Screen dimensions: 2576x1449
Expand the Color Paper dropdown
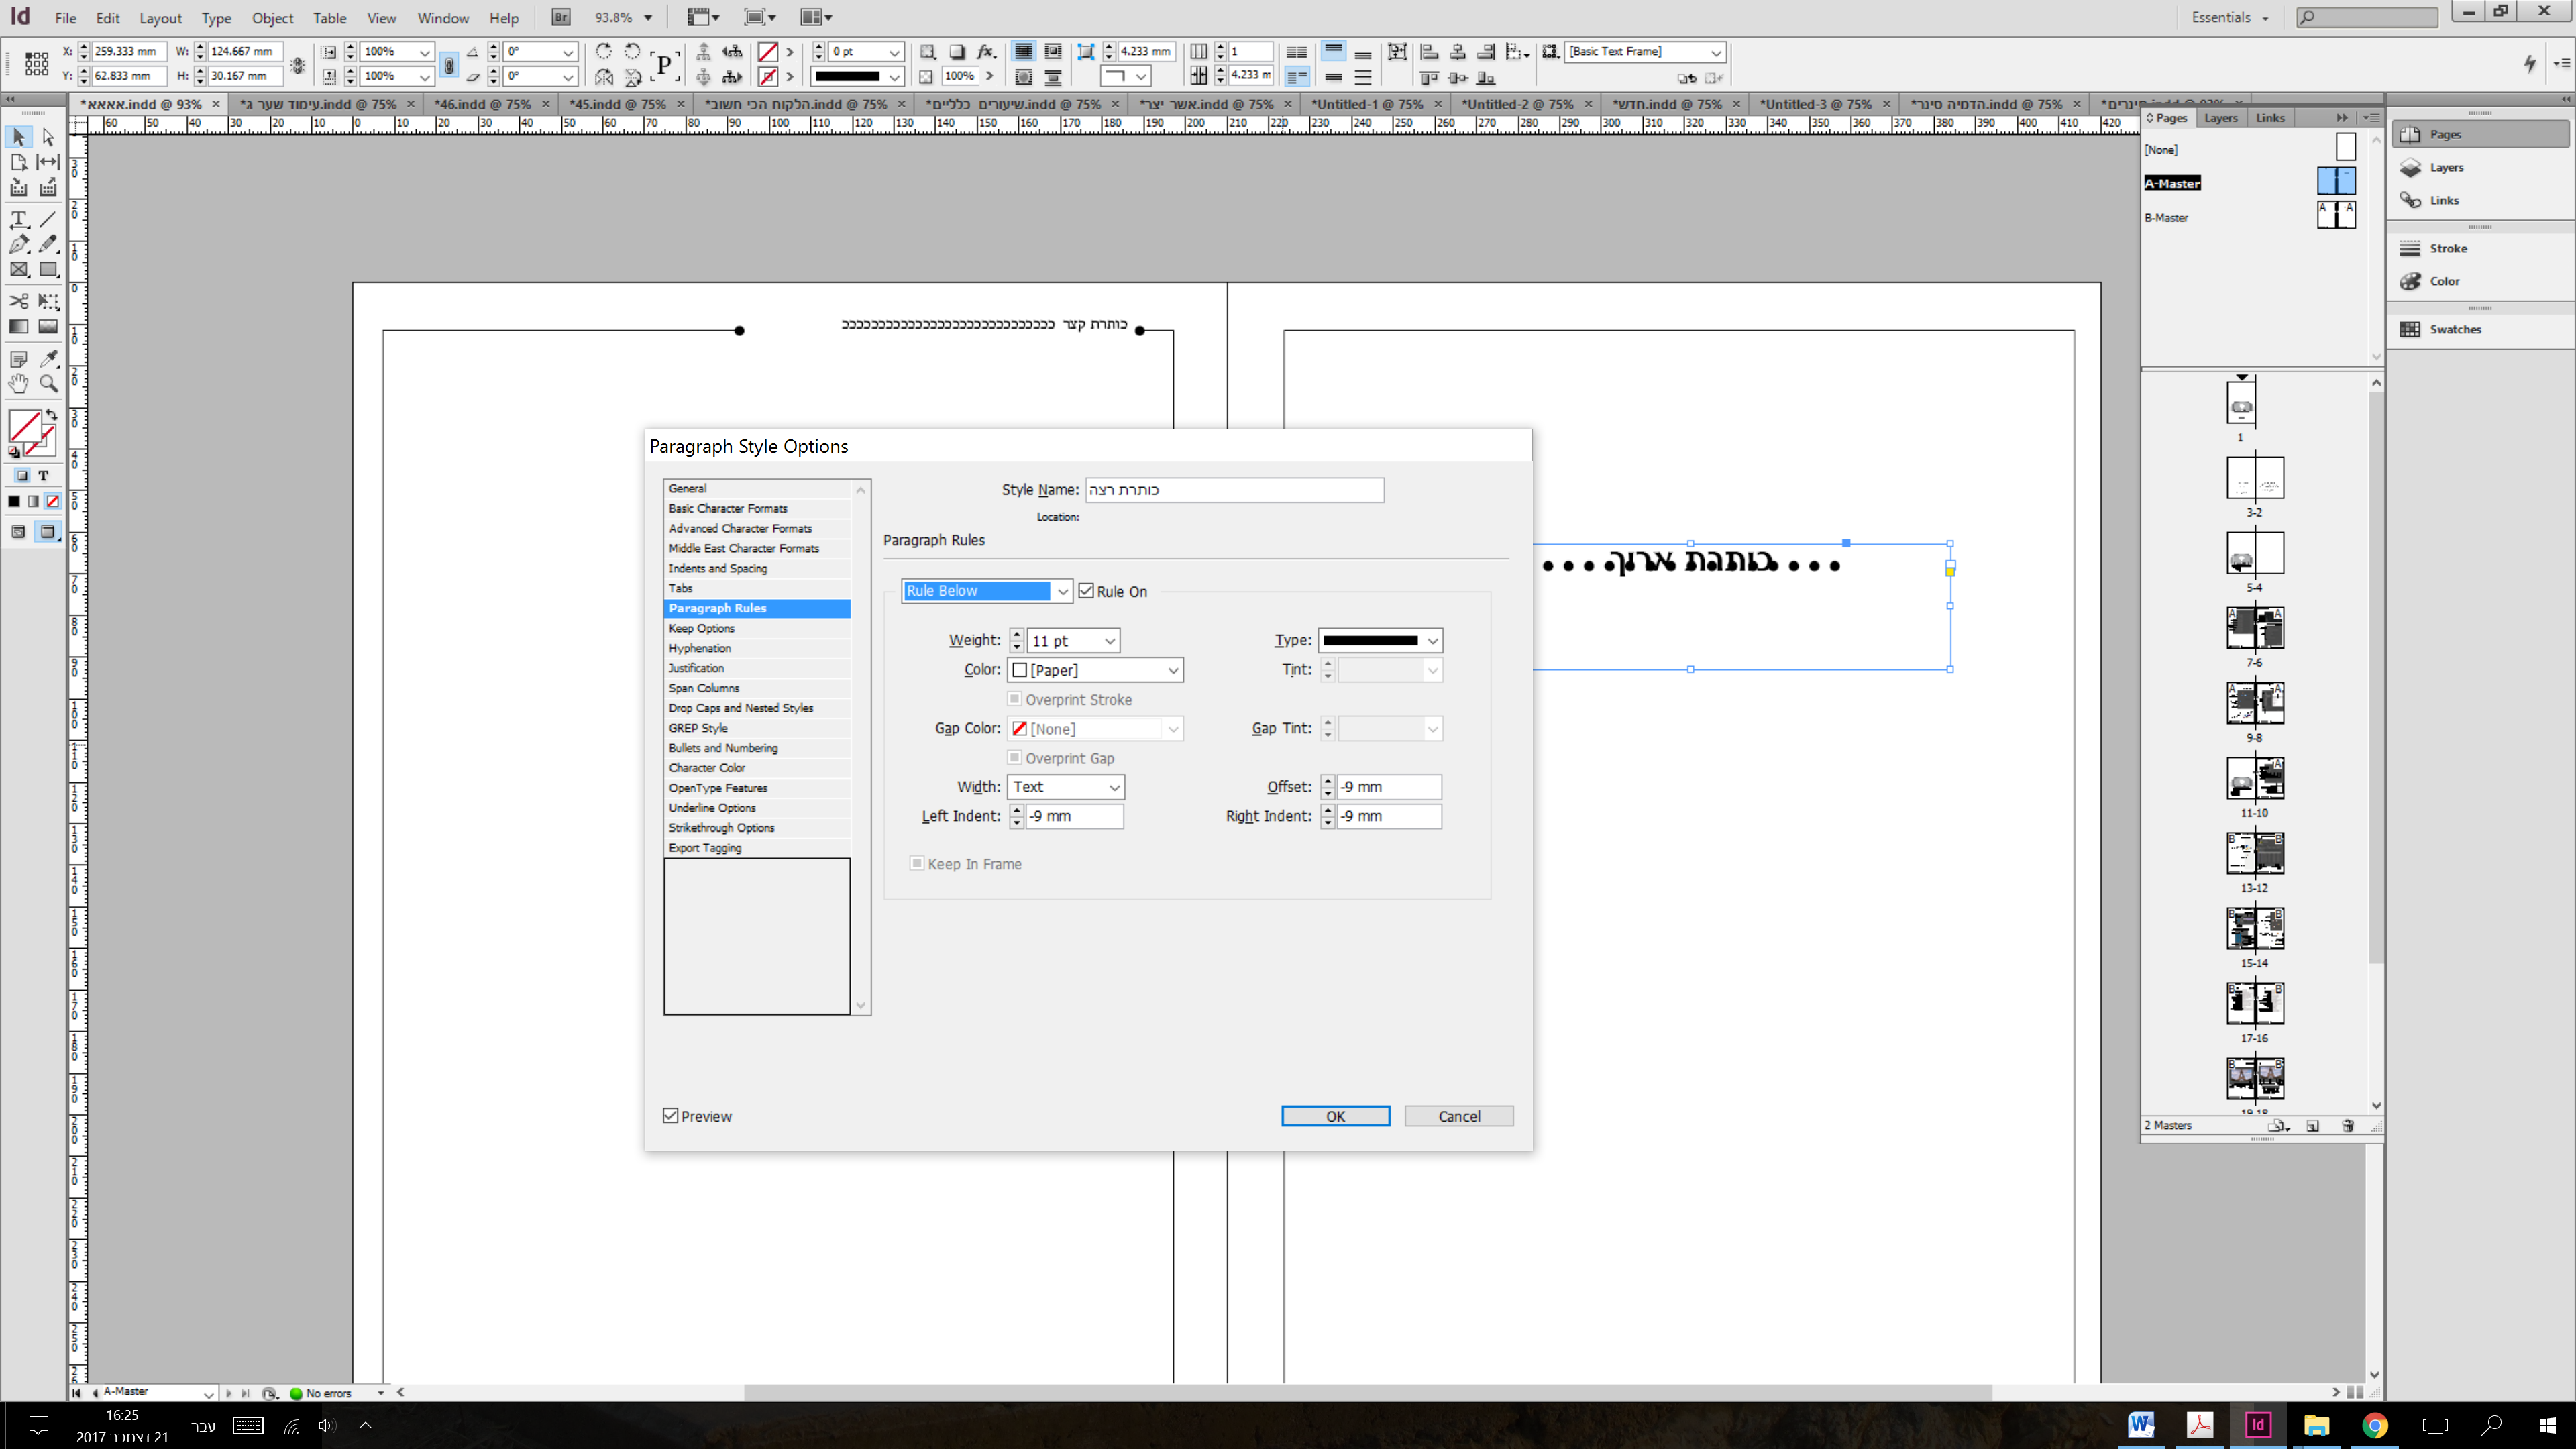coord(1096,670)
